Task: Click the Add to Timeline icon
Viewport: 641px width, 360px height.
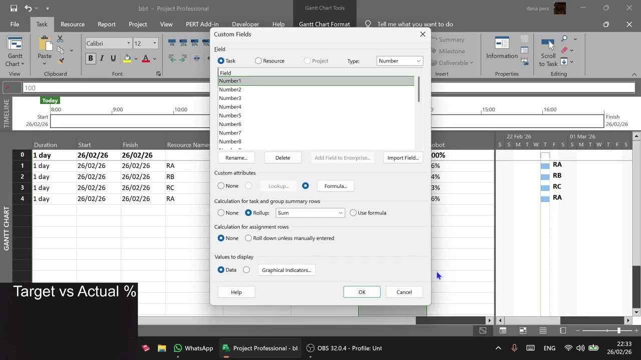Action: pyautogui.click(x=524, y=61)
